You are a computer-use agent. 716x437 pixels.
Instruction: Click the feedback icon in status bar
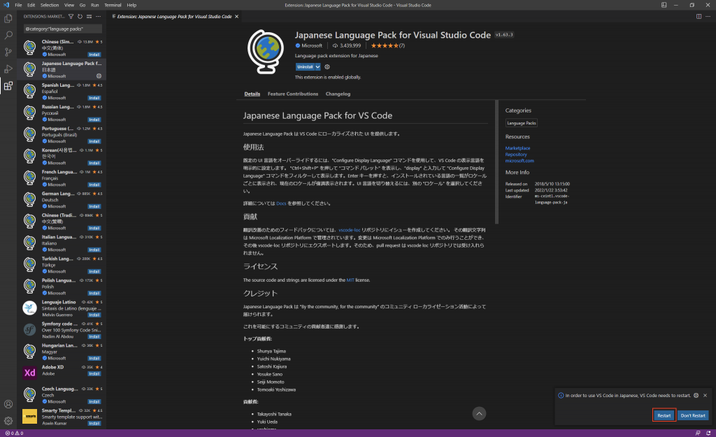[698, 433]
